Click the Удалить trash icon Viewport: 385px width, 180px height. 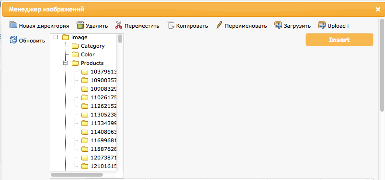click(x=80, y=25)
